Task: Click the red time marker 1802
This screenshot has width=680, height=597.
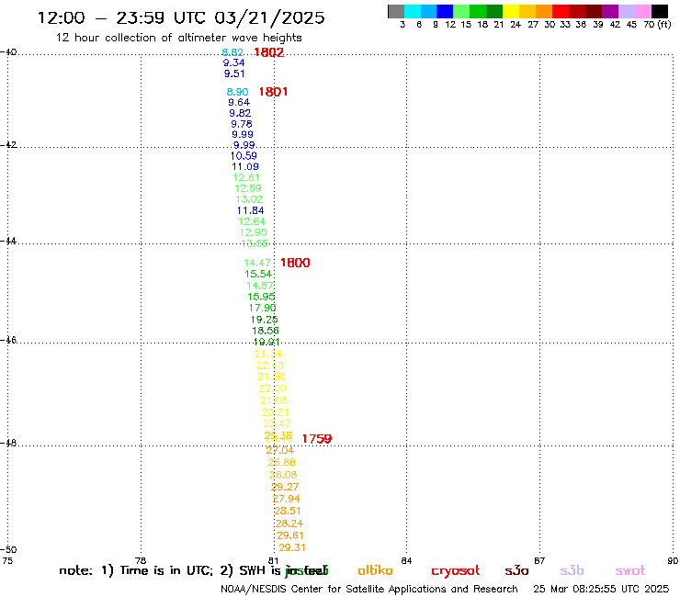Action: tap(269, 52)
